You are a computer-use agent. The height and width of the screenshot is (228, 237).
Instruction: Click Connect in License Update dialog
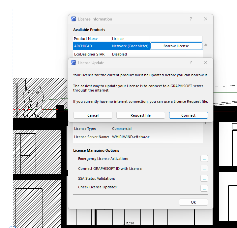[x=188, y=115]
